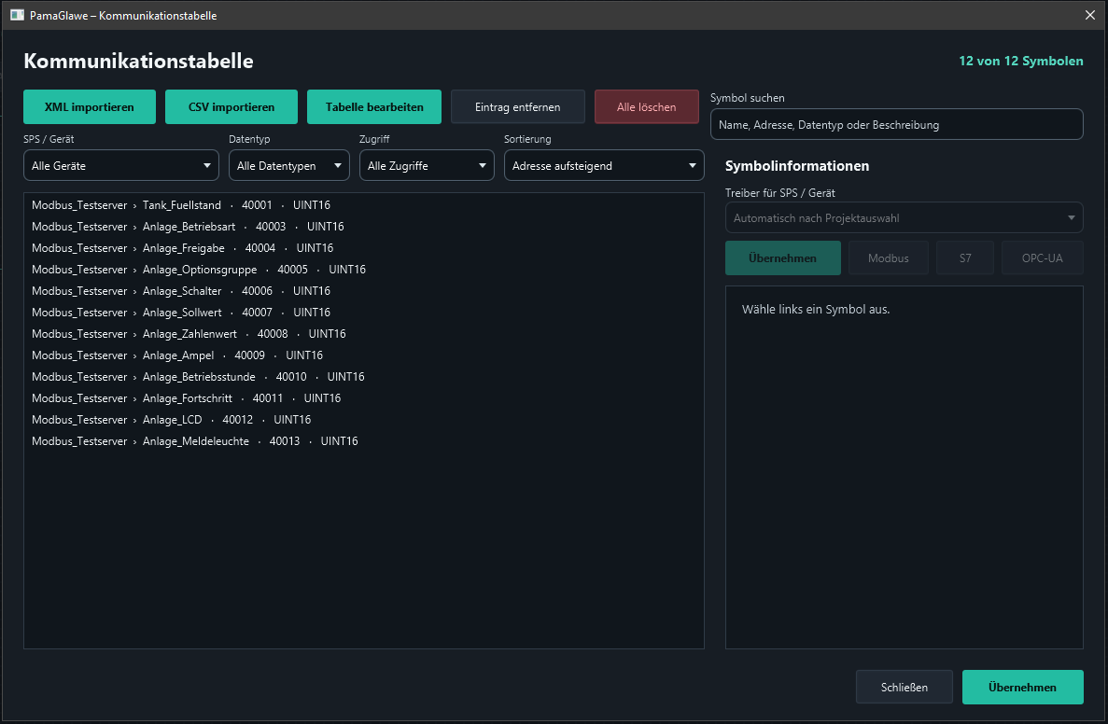Select the Anlage_Ampel 40009 row
1108x724 pixels.
[364, 355]
